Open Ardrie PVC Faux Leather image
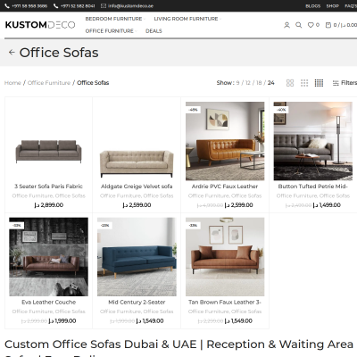This screenshot has width=357, height=357. tap(225, 141)
